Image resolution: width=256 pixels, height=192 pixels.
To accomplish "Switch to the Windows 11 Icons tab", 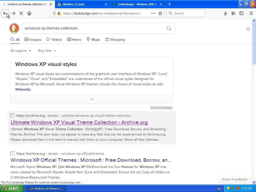I will coord(83,4).
